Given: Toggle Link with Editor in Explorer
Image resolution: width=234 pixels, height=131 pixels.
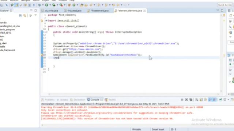Looking at the screenshot, I should tap(25, 15).
